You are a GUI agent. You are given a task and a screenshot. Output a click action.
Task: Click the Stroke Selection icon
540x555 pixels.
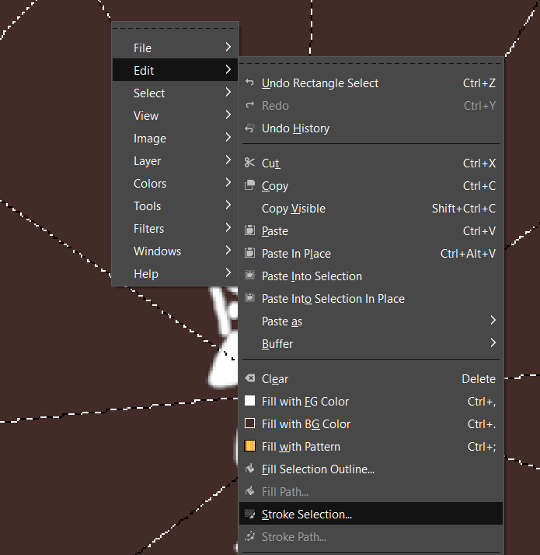(x=249, y=515)
